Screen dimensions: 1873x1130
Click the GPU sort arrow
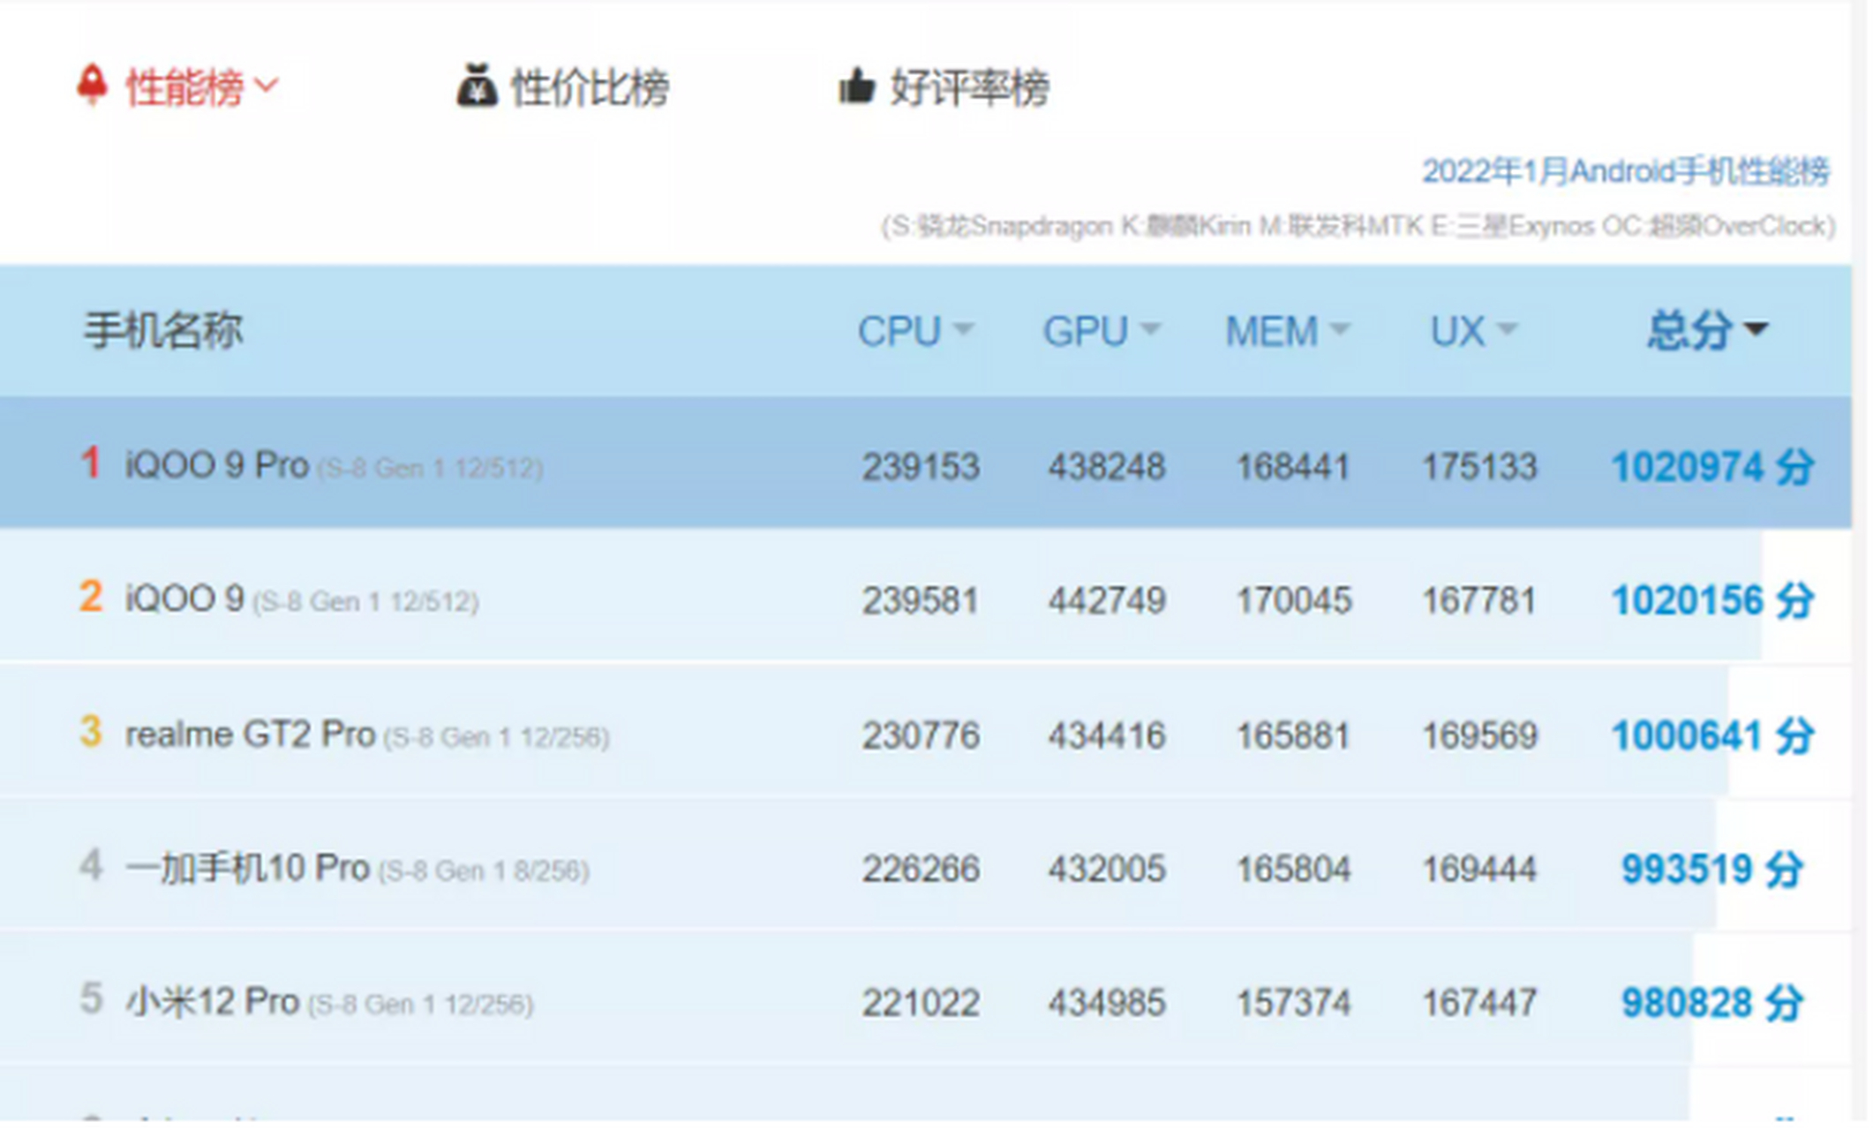[x=1150, y=329]
